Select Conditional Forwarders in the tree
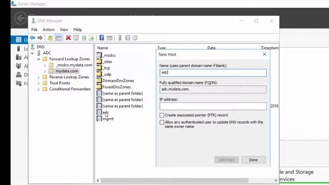 pos(70,89)
